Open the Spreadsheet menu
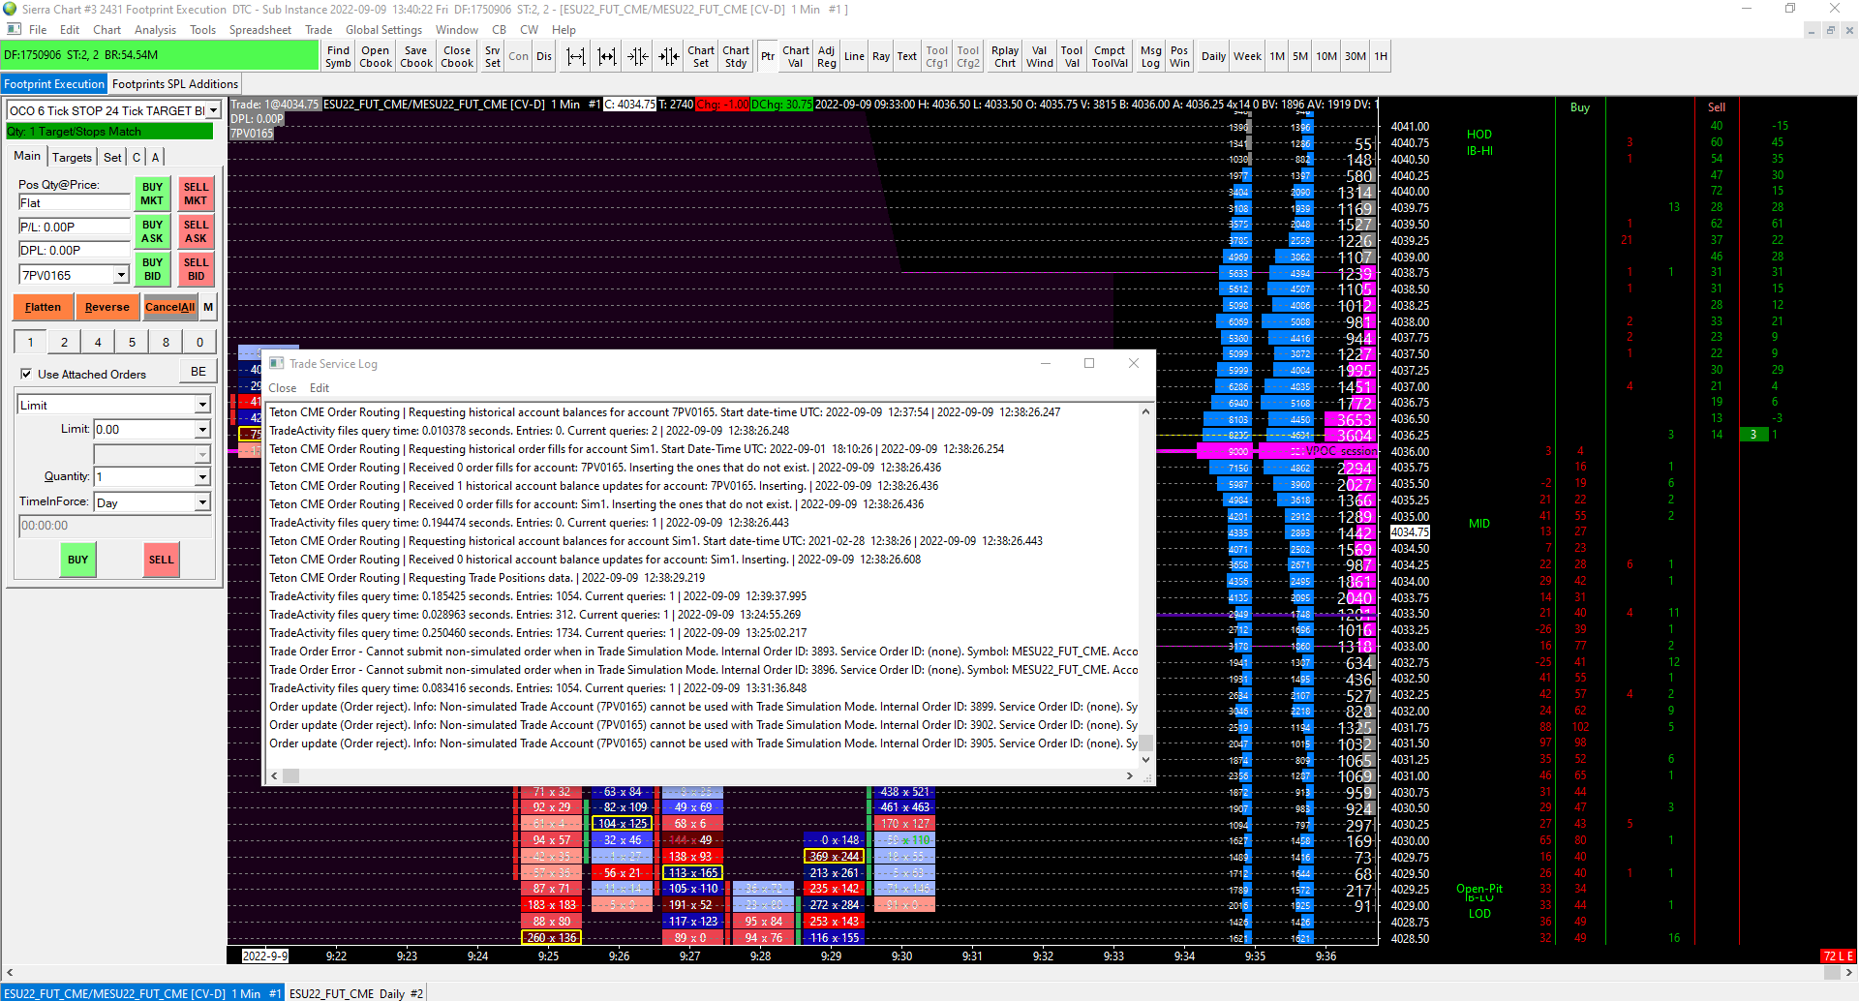Image resolution: width=1859 pixels, height=1001 pixels. 260,30
